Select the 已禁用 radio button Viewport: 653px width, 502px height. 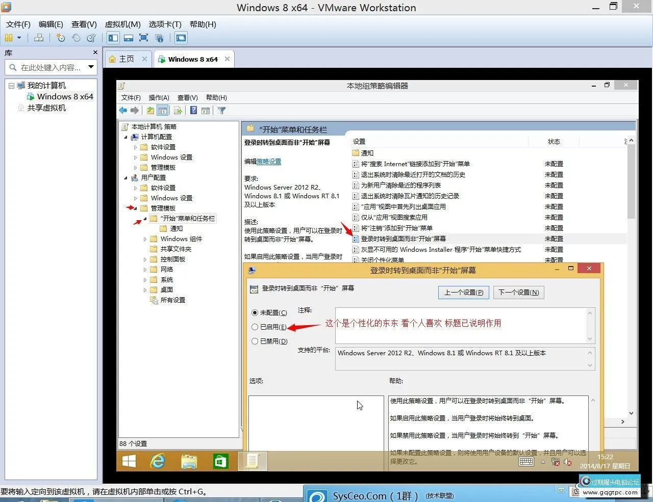point(255,341)
